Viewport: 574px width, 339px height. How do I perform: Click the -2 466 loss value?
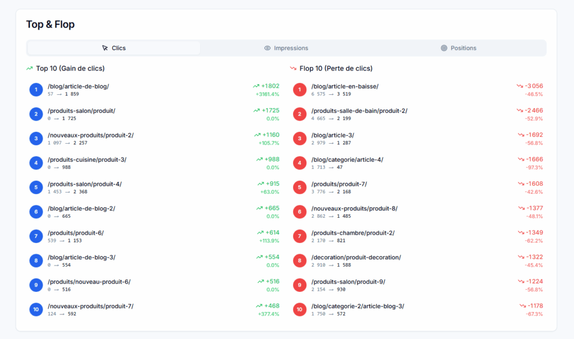click(534, 111)
